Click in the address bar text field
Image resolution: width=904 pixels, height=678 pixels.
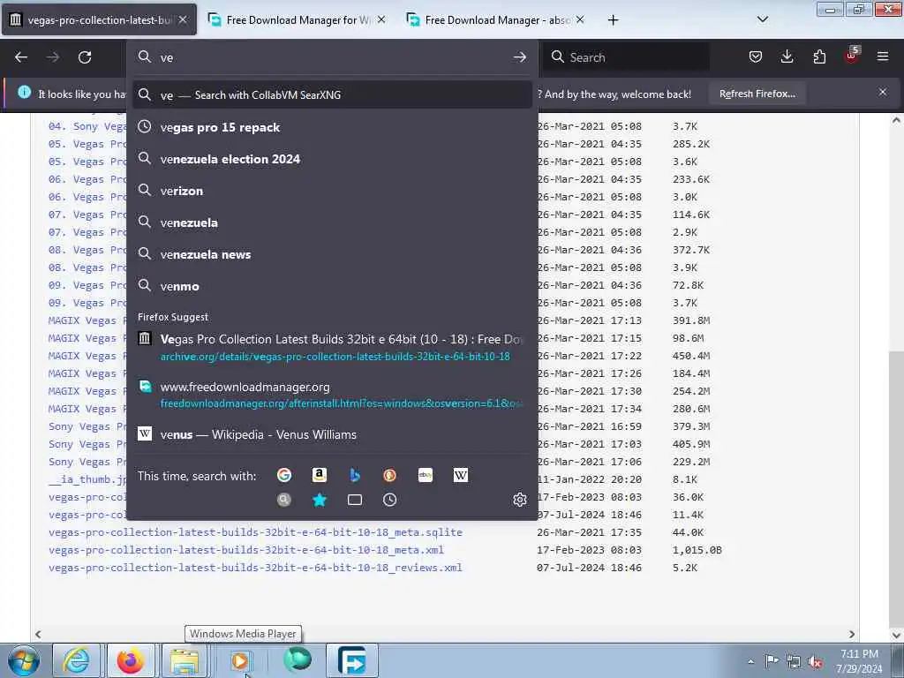tap(332, 57)
